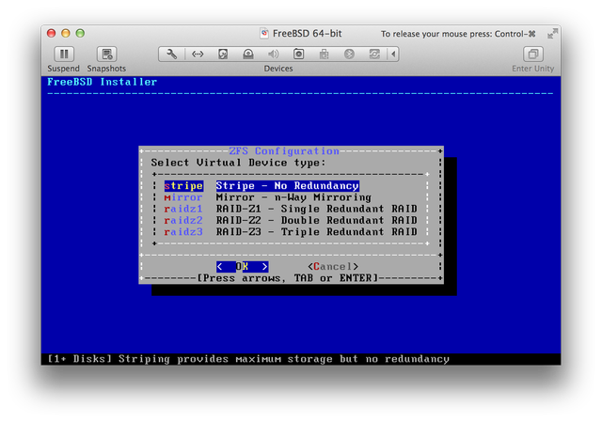
Task: Click '[Press arrows, TAB or ENTER]' hint
Action: [x=288, y=278]
